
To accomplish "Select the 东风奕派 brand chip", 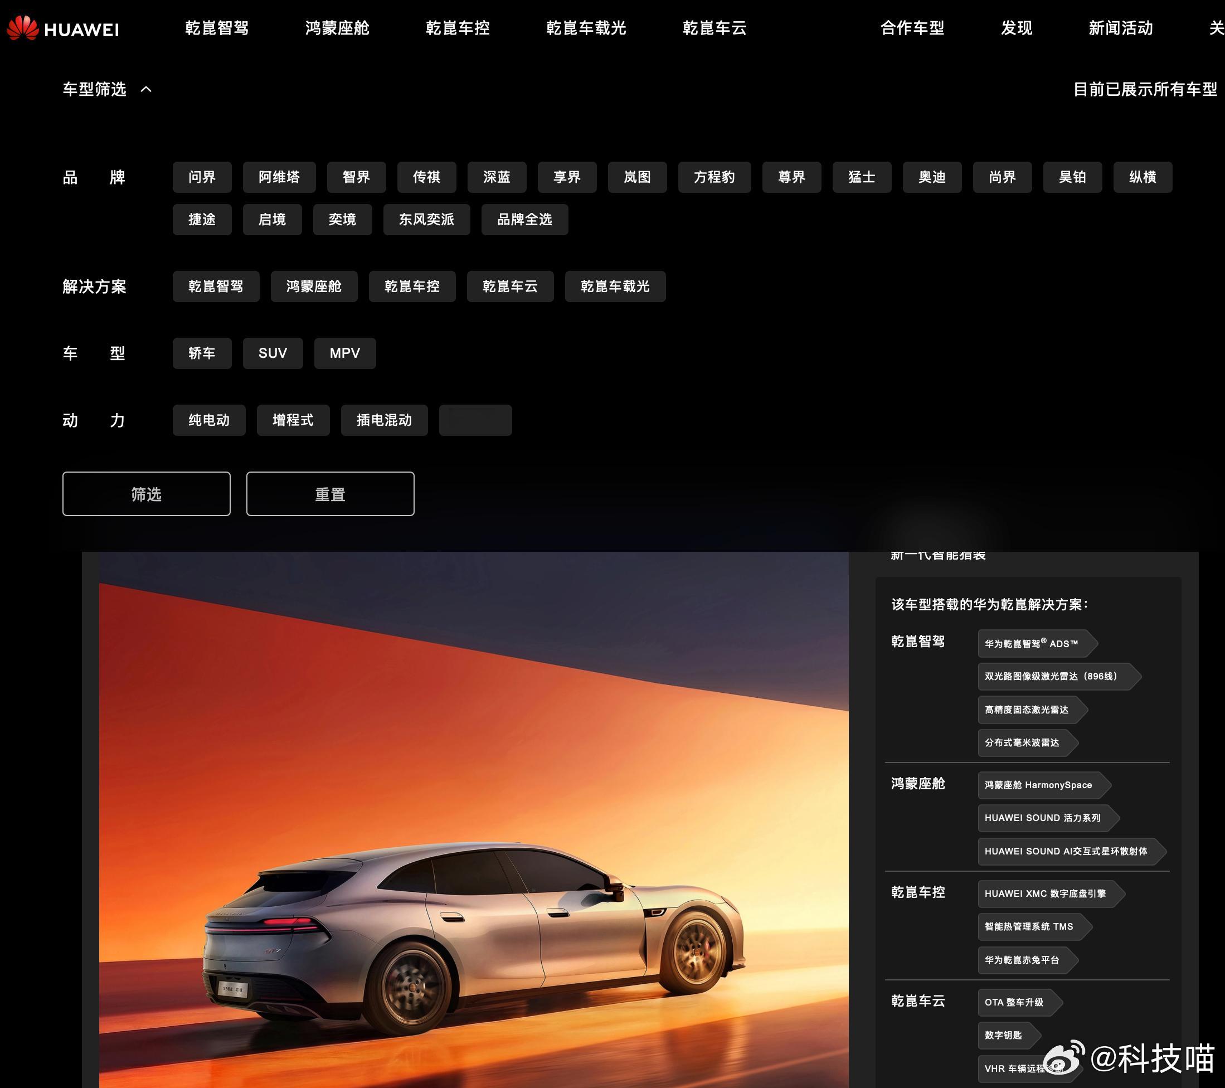I will pos(427,220).
